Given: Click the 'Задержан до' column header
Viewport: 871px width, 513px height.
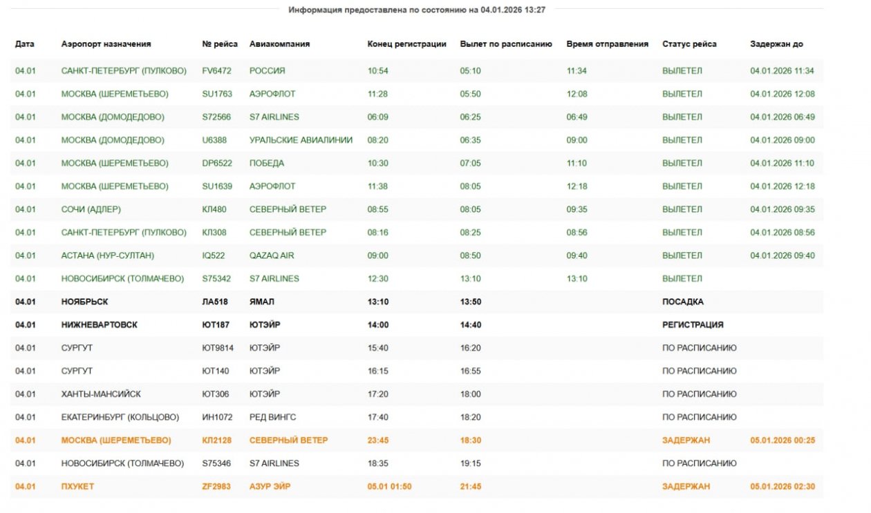Looking at the screenshot, I should pyautogui.click(x=776, y=44).
